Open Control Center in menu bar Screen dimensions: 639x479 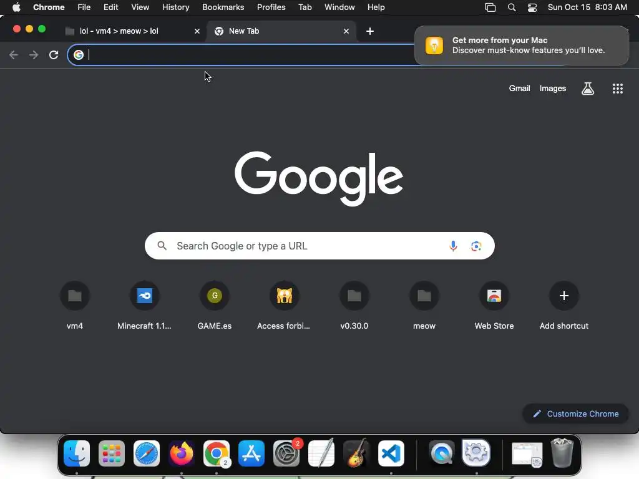point(532,7)
